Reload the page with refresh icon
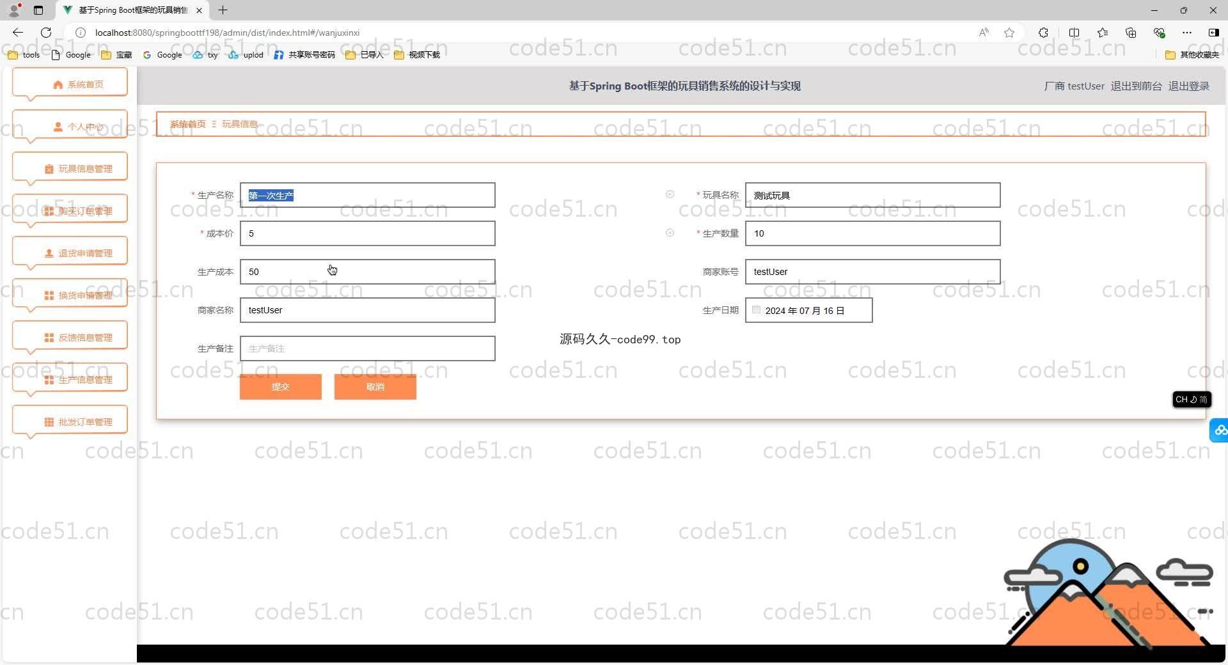1228x665 pixels. tap(46, 33)
